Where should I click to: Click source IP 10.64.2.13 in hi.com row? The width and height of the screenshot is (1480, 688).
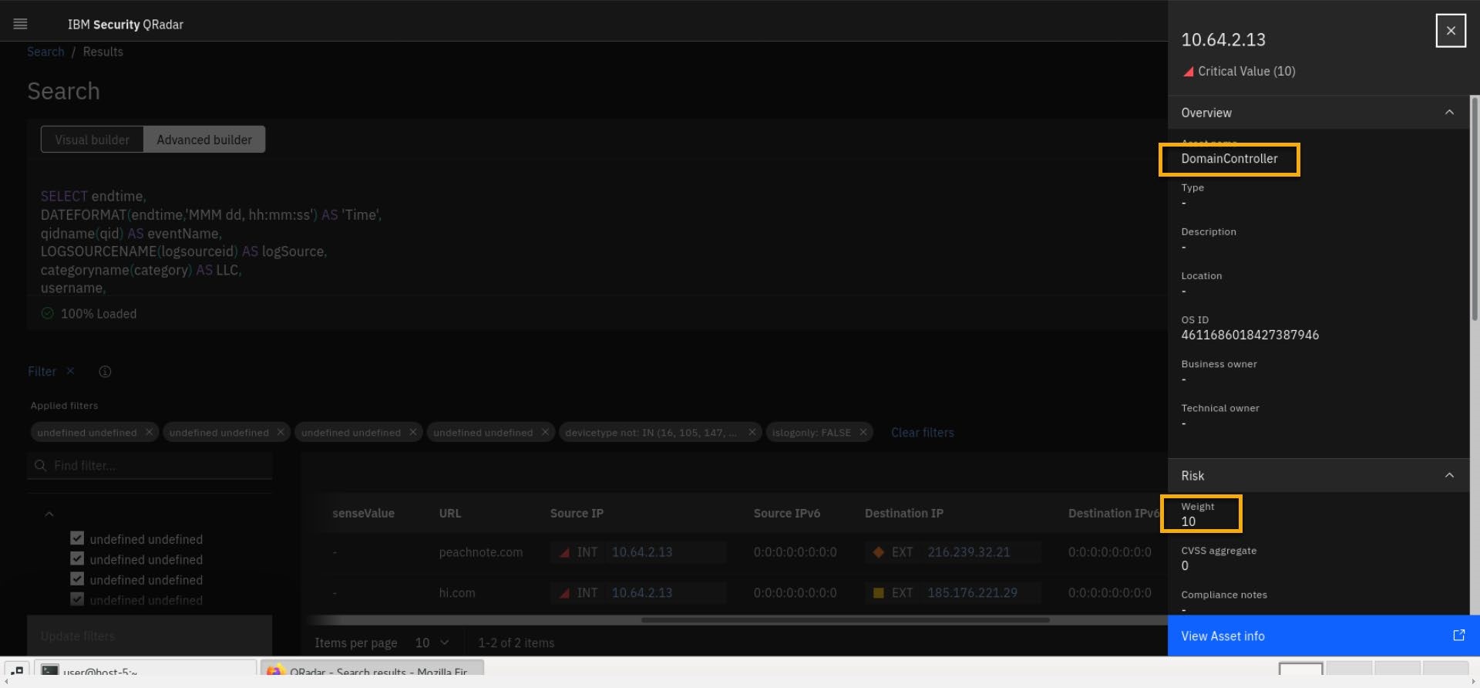coord(641,593)
